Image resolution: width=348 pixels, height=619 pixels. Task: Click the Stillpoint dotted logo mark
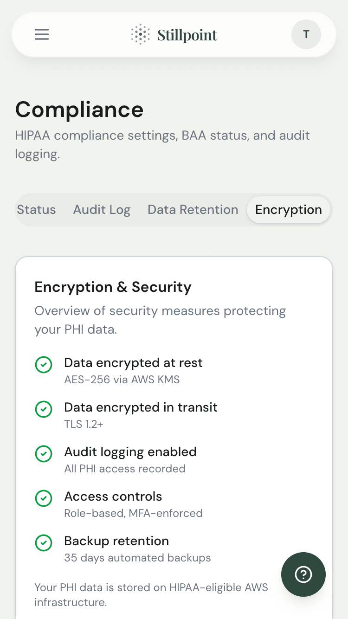click(140, 34)
